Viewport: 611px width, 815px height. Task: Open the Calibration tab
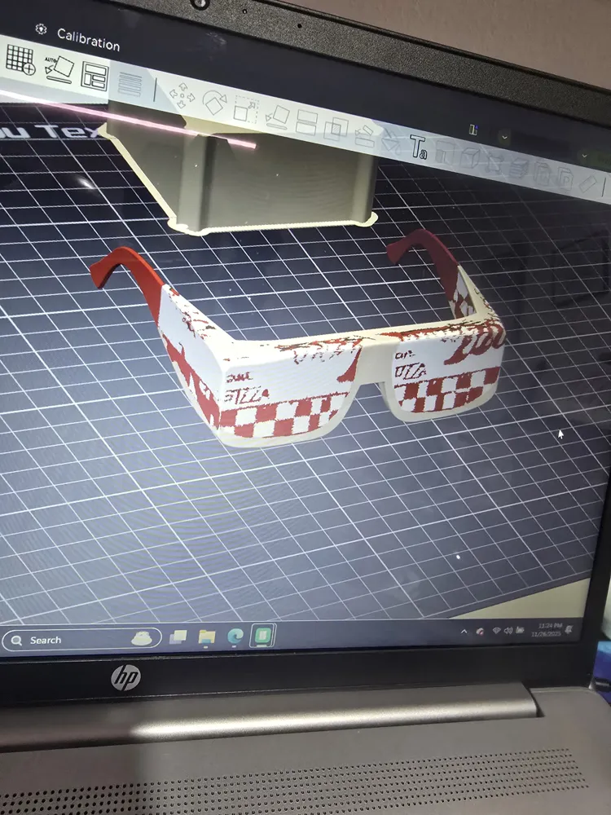(x=88, y=39)
